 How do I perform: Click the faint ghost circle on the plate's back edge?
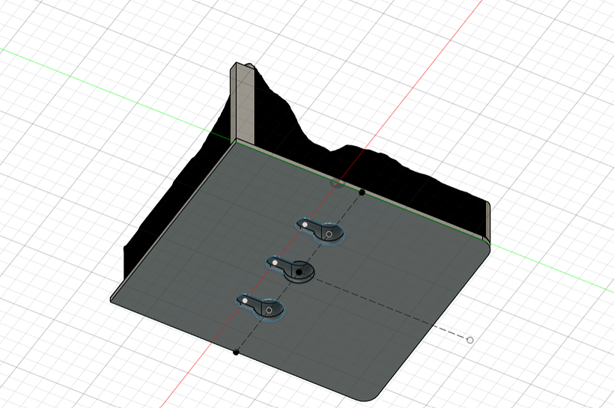tap(337, 183)
